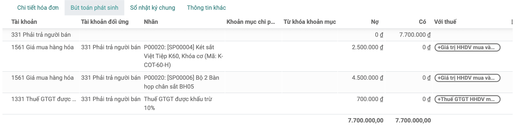Open the Thông tin khác tab
This screenshot has height=127, width=520.
(206, 8)
